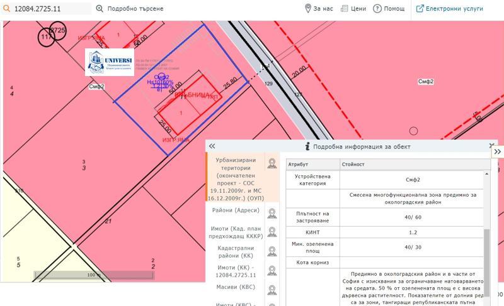Click map pin icon beside Имоти (КК) 12084.2725.11
This screenshot has height=306, width=504.
click(272, 271)
